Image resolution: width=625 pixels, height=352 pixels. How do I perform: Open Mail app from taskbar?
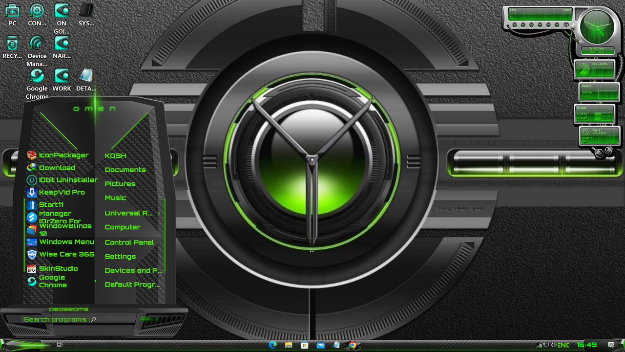(320, 345)
